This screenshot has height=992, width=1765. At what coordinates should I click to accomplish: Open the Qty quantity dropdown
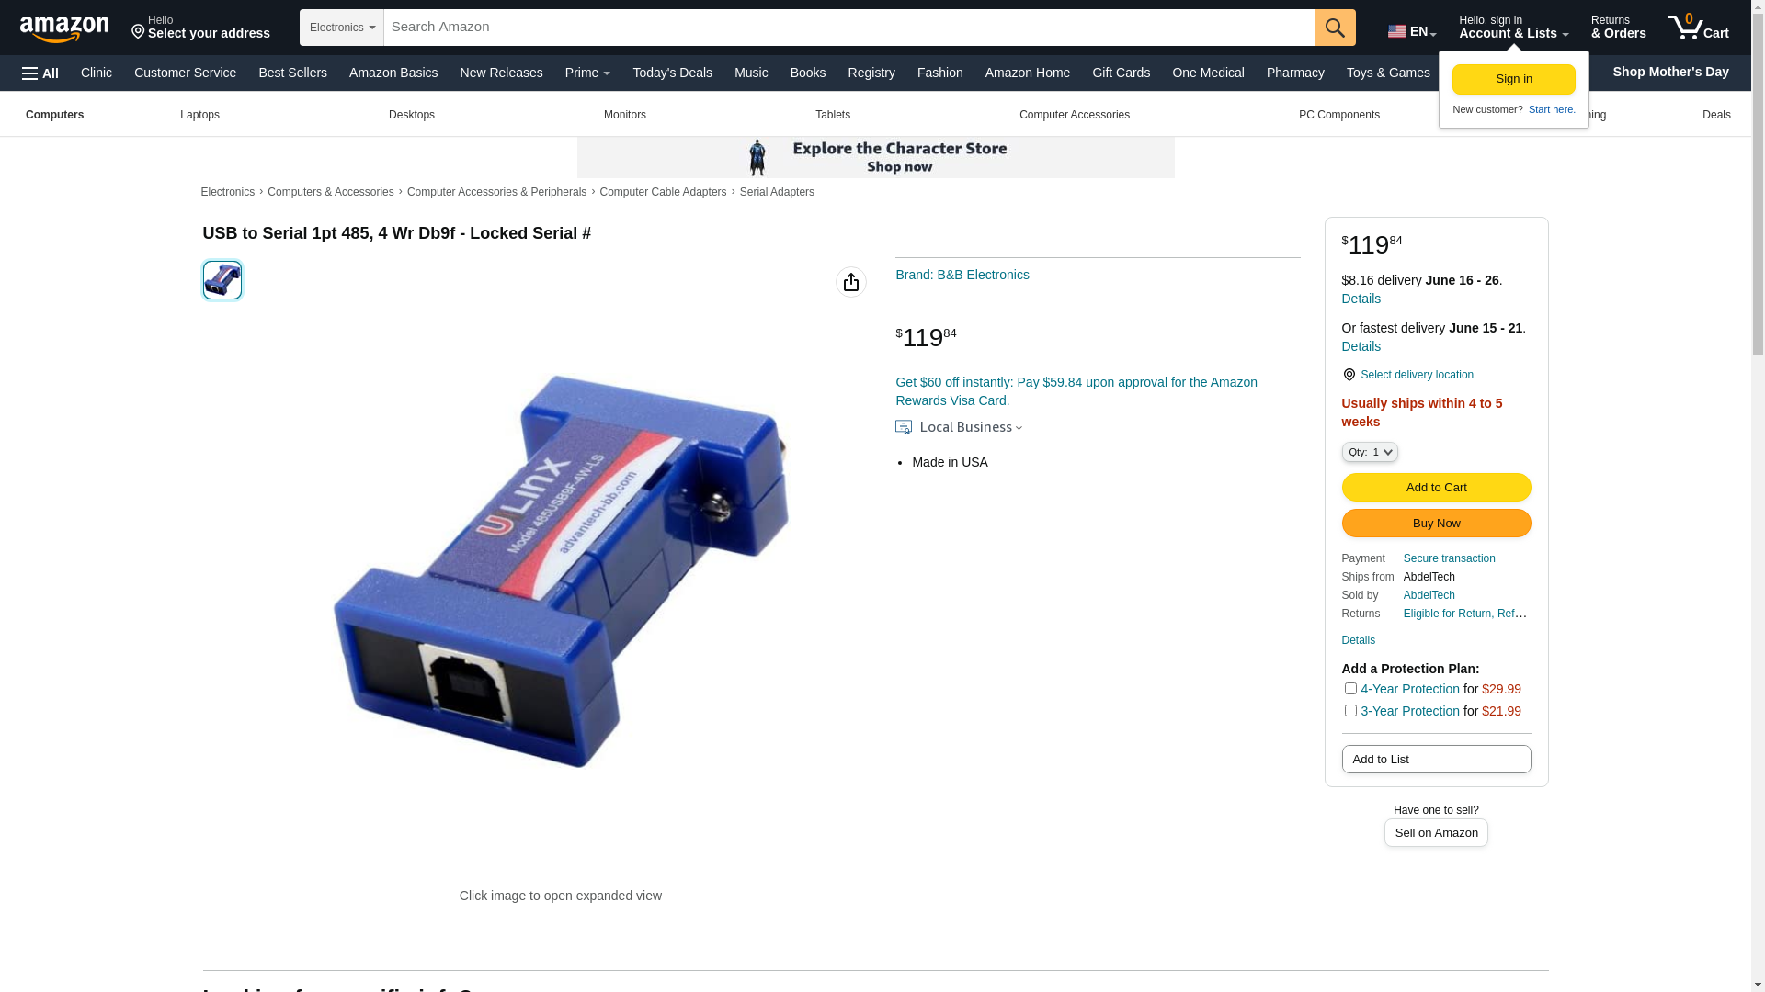tap(1370, 452)
